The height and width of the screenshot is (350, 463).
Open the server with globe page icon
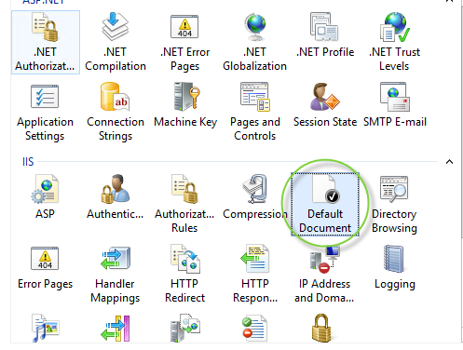coord(185,328)
